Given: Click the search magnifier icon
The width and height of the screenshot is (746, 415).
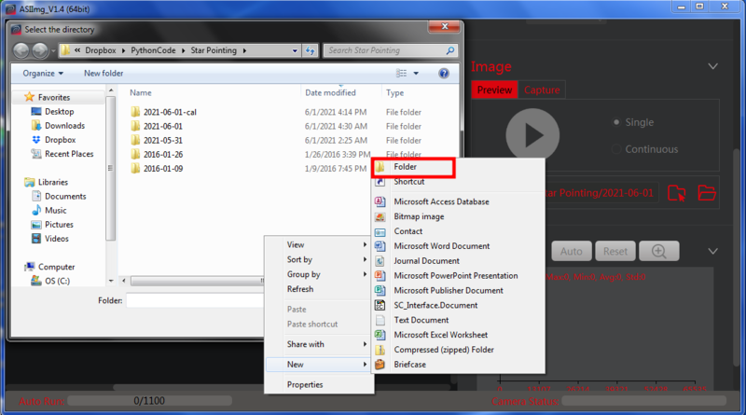Looking at the screenshot, I should (450, 50).
